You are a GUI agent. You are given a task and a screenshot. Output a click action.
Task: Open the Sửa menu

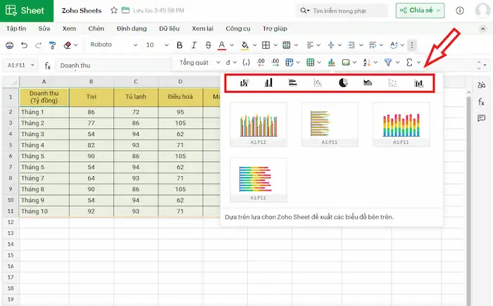pos(44,29)
